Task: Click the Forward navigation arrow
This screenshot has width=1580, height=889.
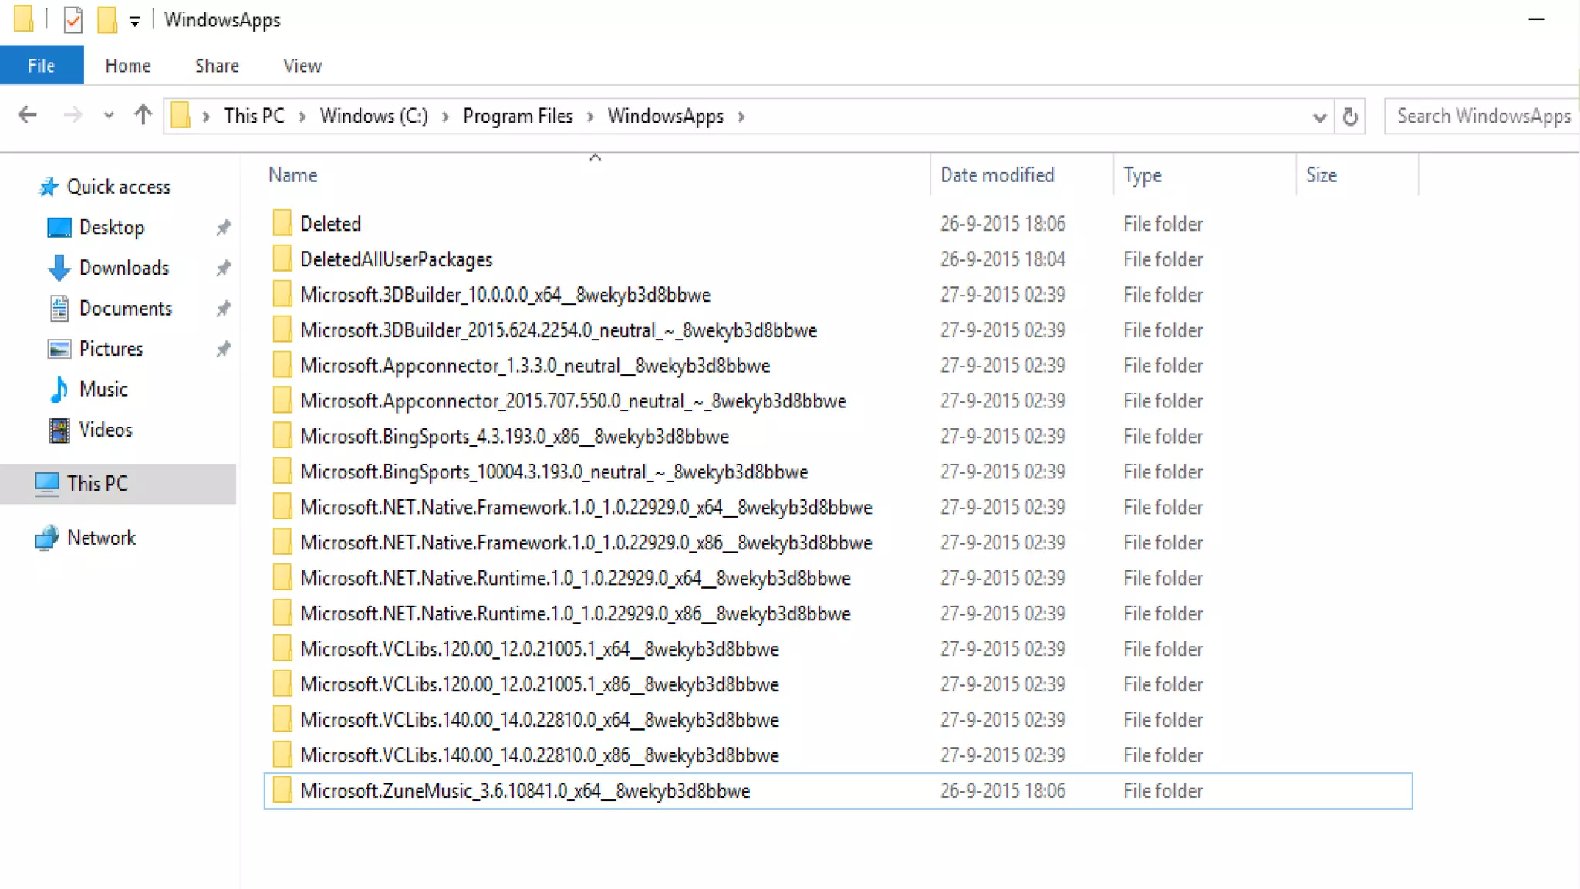Action: [73, 116]
